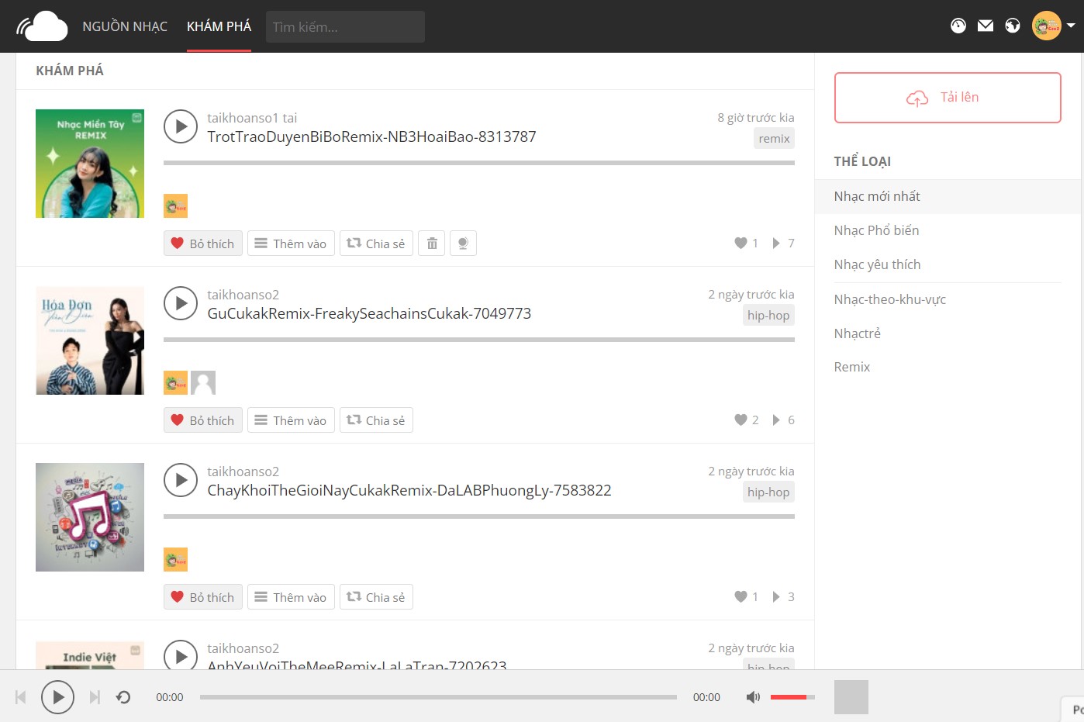Image resolution: width=1084 pixels, height=722 pixels.
Task: Open hip-hop tag on GuCukakRemix track
Action: 768,315
